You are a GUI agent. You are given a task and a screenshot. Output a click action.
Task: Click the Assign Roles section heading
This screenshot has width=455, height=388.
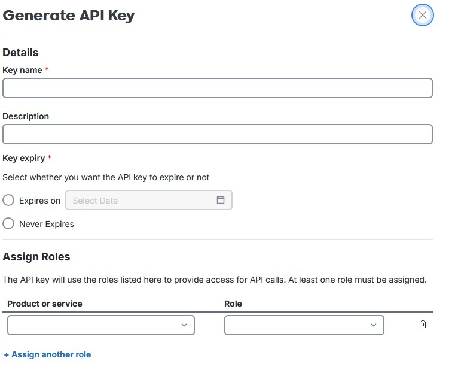click(36, 257)
